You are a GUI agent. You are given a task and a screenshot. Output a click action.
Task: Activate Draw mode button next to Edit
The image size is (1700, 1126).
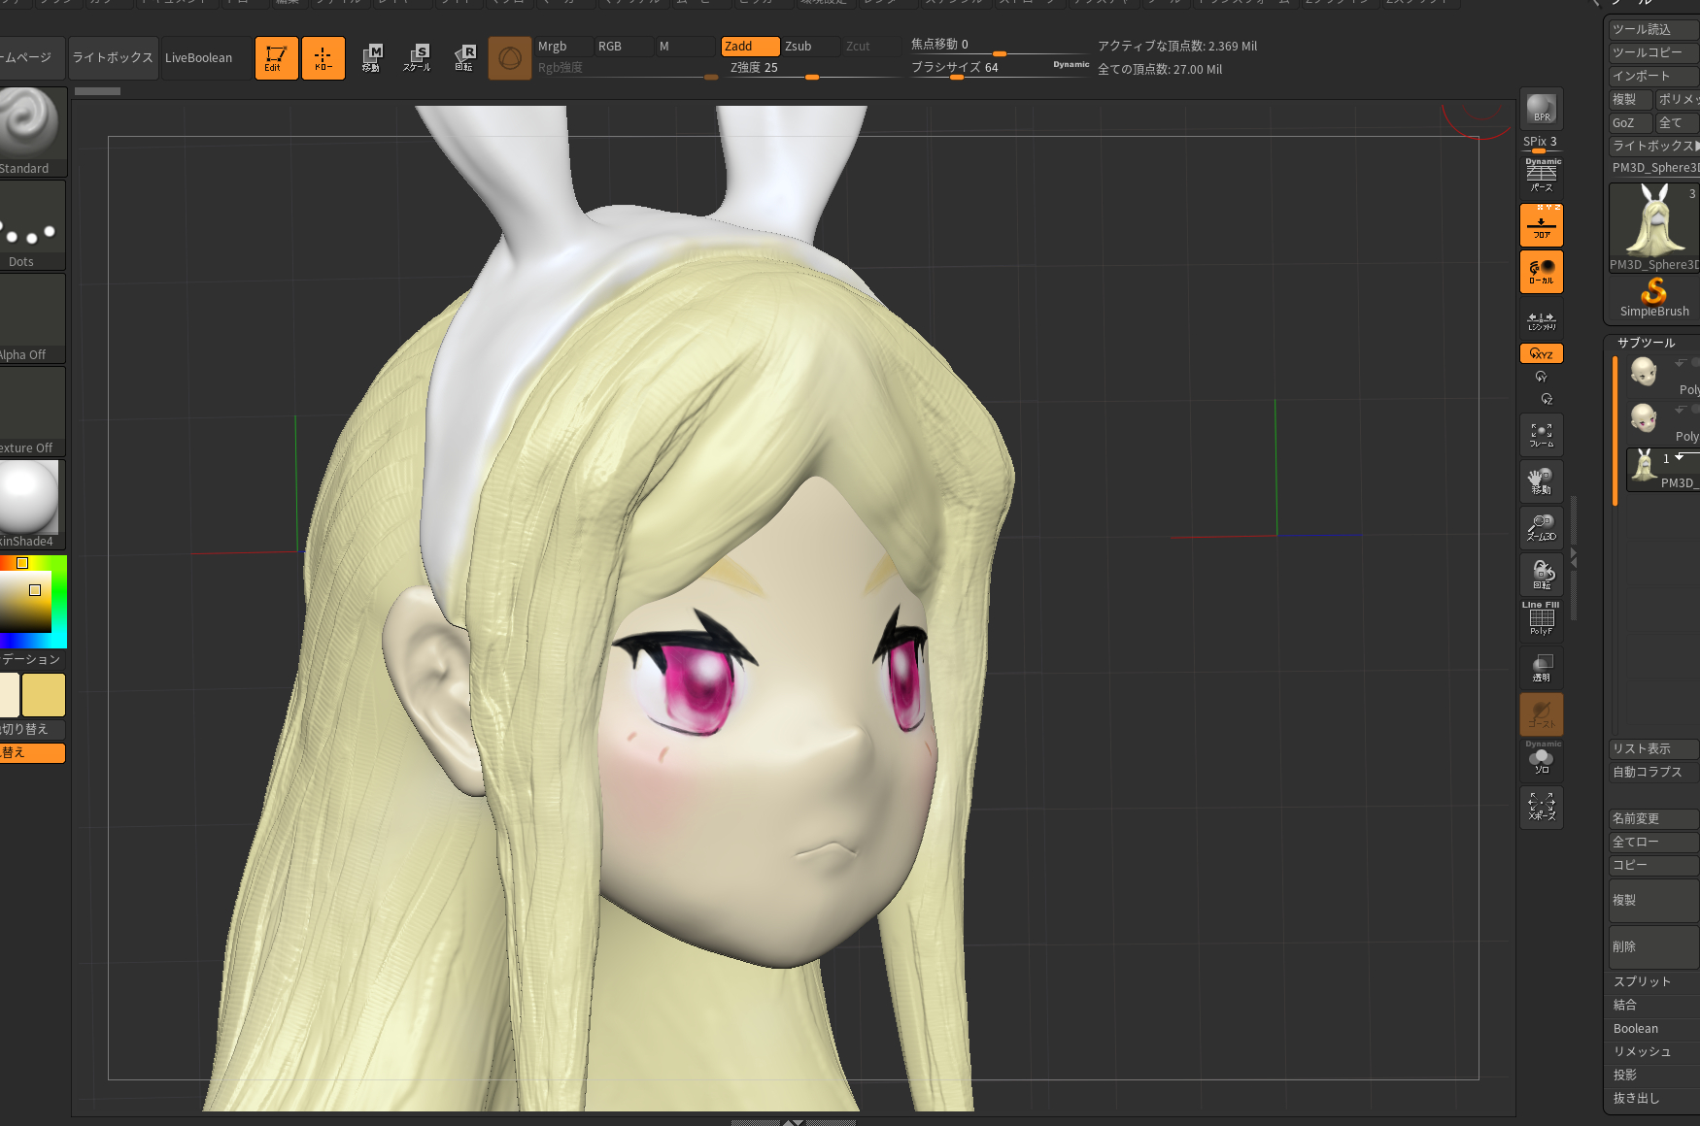[323, 58]
